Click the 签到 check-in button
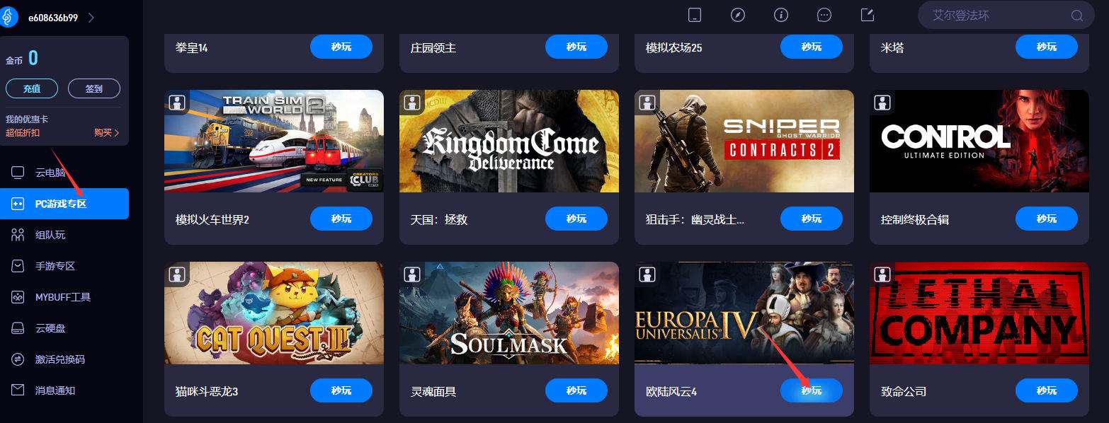This screenshot has height=423, width=1109. click(94, 89)
